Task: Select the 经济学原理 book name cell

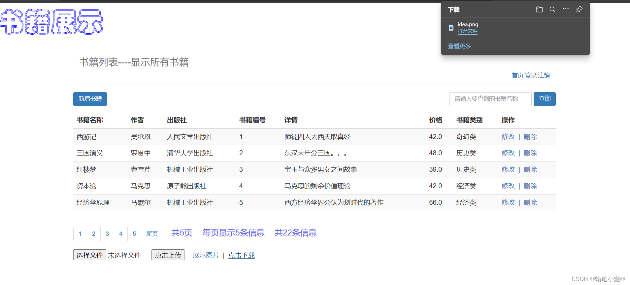Action: pyautogui.click(x=93, y=202)
